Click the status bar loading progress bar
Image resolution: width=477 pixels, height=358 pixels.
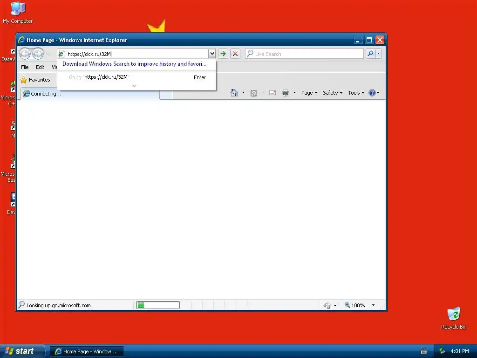point(158,305)
